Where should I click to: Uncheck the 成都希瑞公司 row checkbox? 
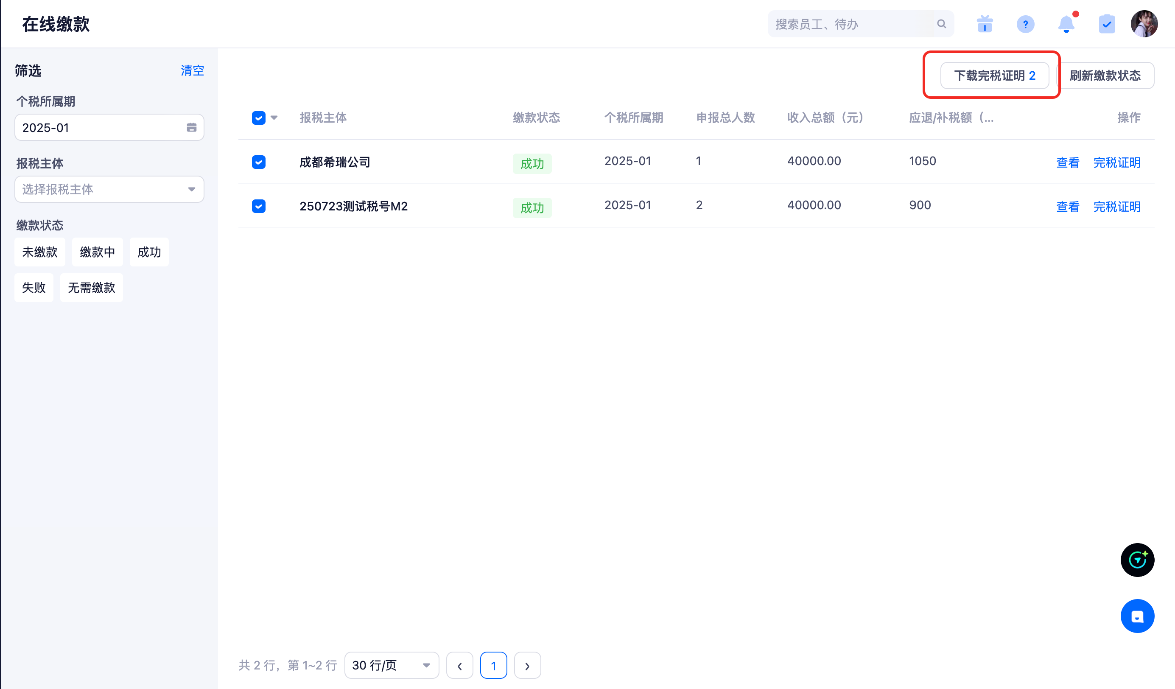click(x=259, y=162)
